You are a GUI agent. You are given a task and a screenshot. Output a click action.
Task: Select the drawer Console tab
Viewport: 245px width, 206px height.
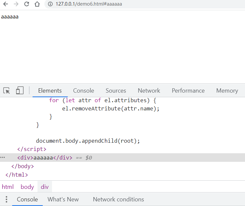pyautogui.click(x=27, y=199)
